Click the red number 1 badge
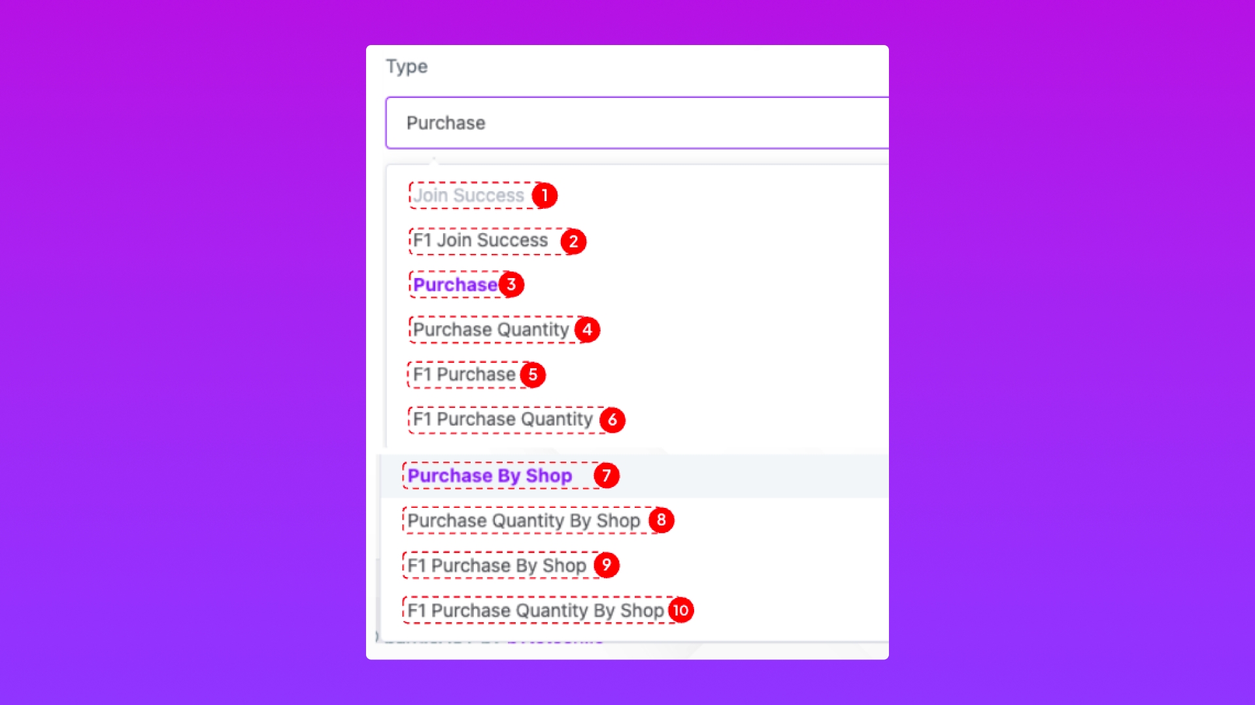 click(544, 195)
